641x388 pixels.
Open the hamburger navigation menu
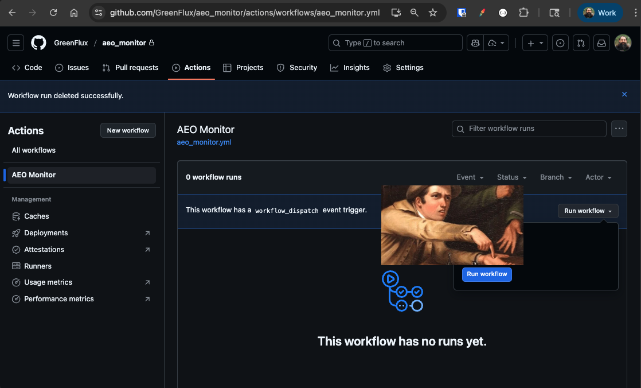(x=15, y=42)
